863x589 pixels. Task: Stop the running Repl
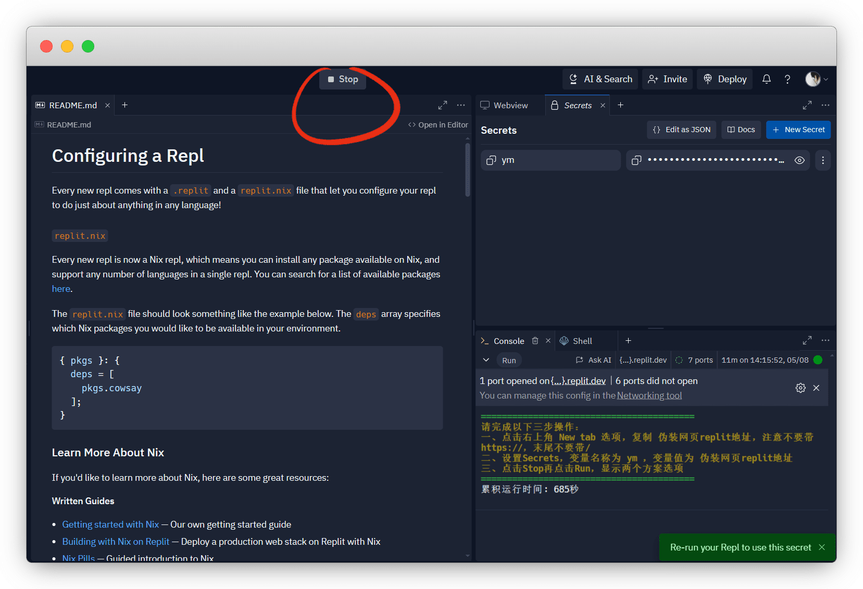coord(343,79)
